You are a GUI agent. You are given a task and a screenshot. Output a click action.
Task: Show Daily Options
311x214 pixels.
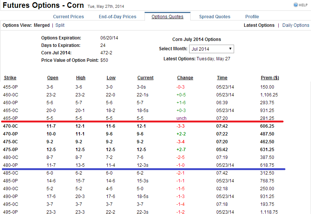[296, 25]
